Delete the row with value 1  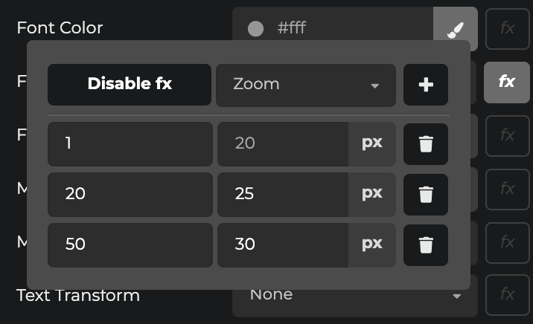click(426, 143)
